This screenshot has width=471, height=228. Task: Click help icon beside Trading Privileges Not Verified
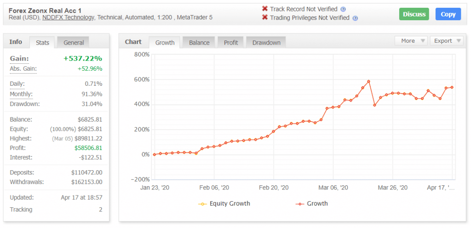point(355,18)
